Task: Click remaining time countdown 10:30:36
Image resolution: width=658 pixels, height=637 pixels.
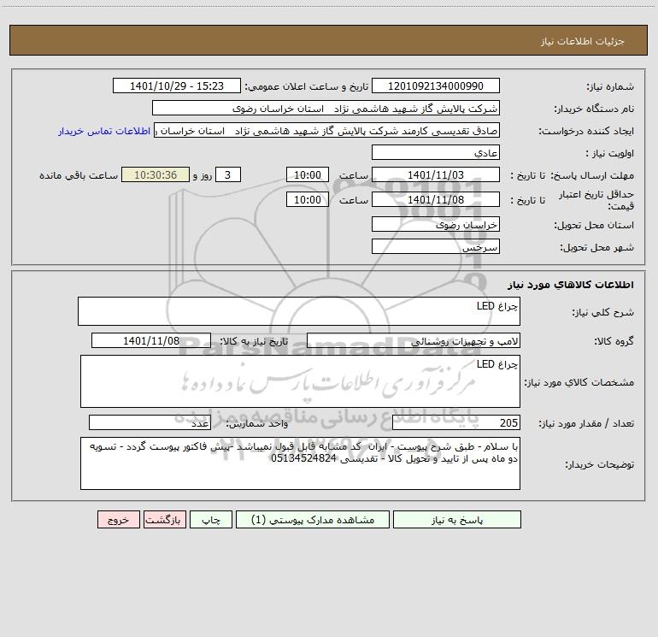Action: [x=156, y=174]
